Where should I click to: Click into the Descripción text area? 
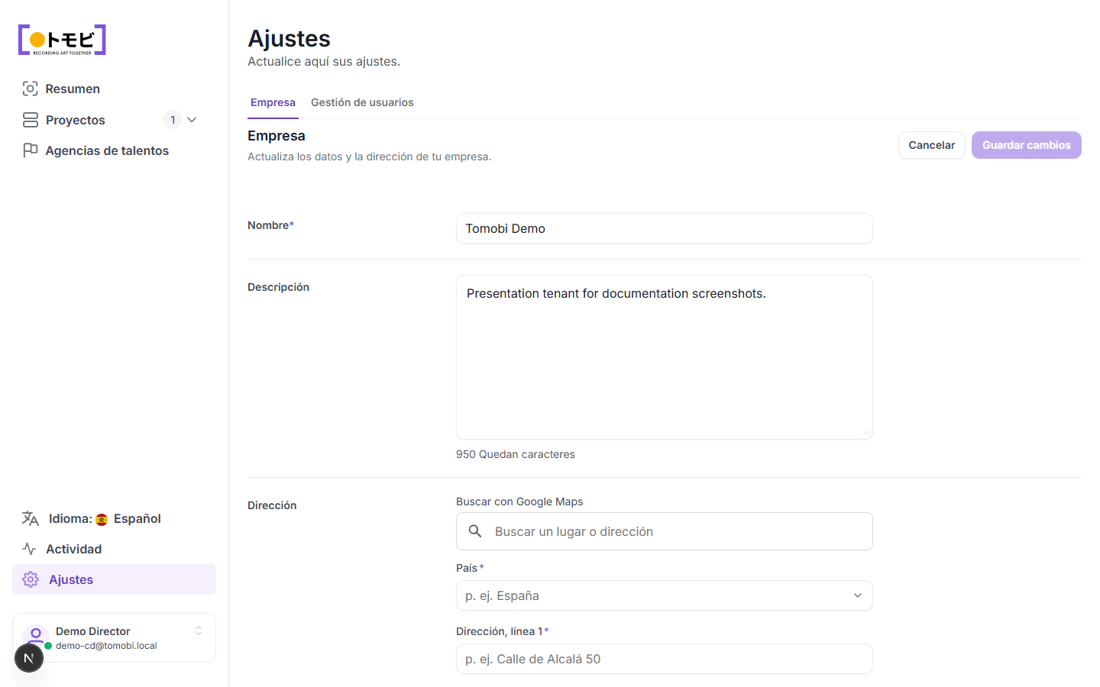[665, 357]
